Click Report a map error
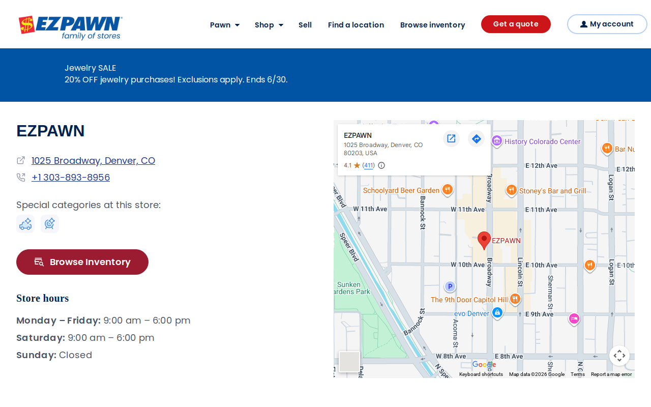651x407 pixels. [611, 374]
